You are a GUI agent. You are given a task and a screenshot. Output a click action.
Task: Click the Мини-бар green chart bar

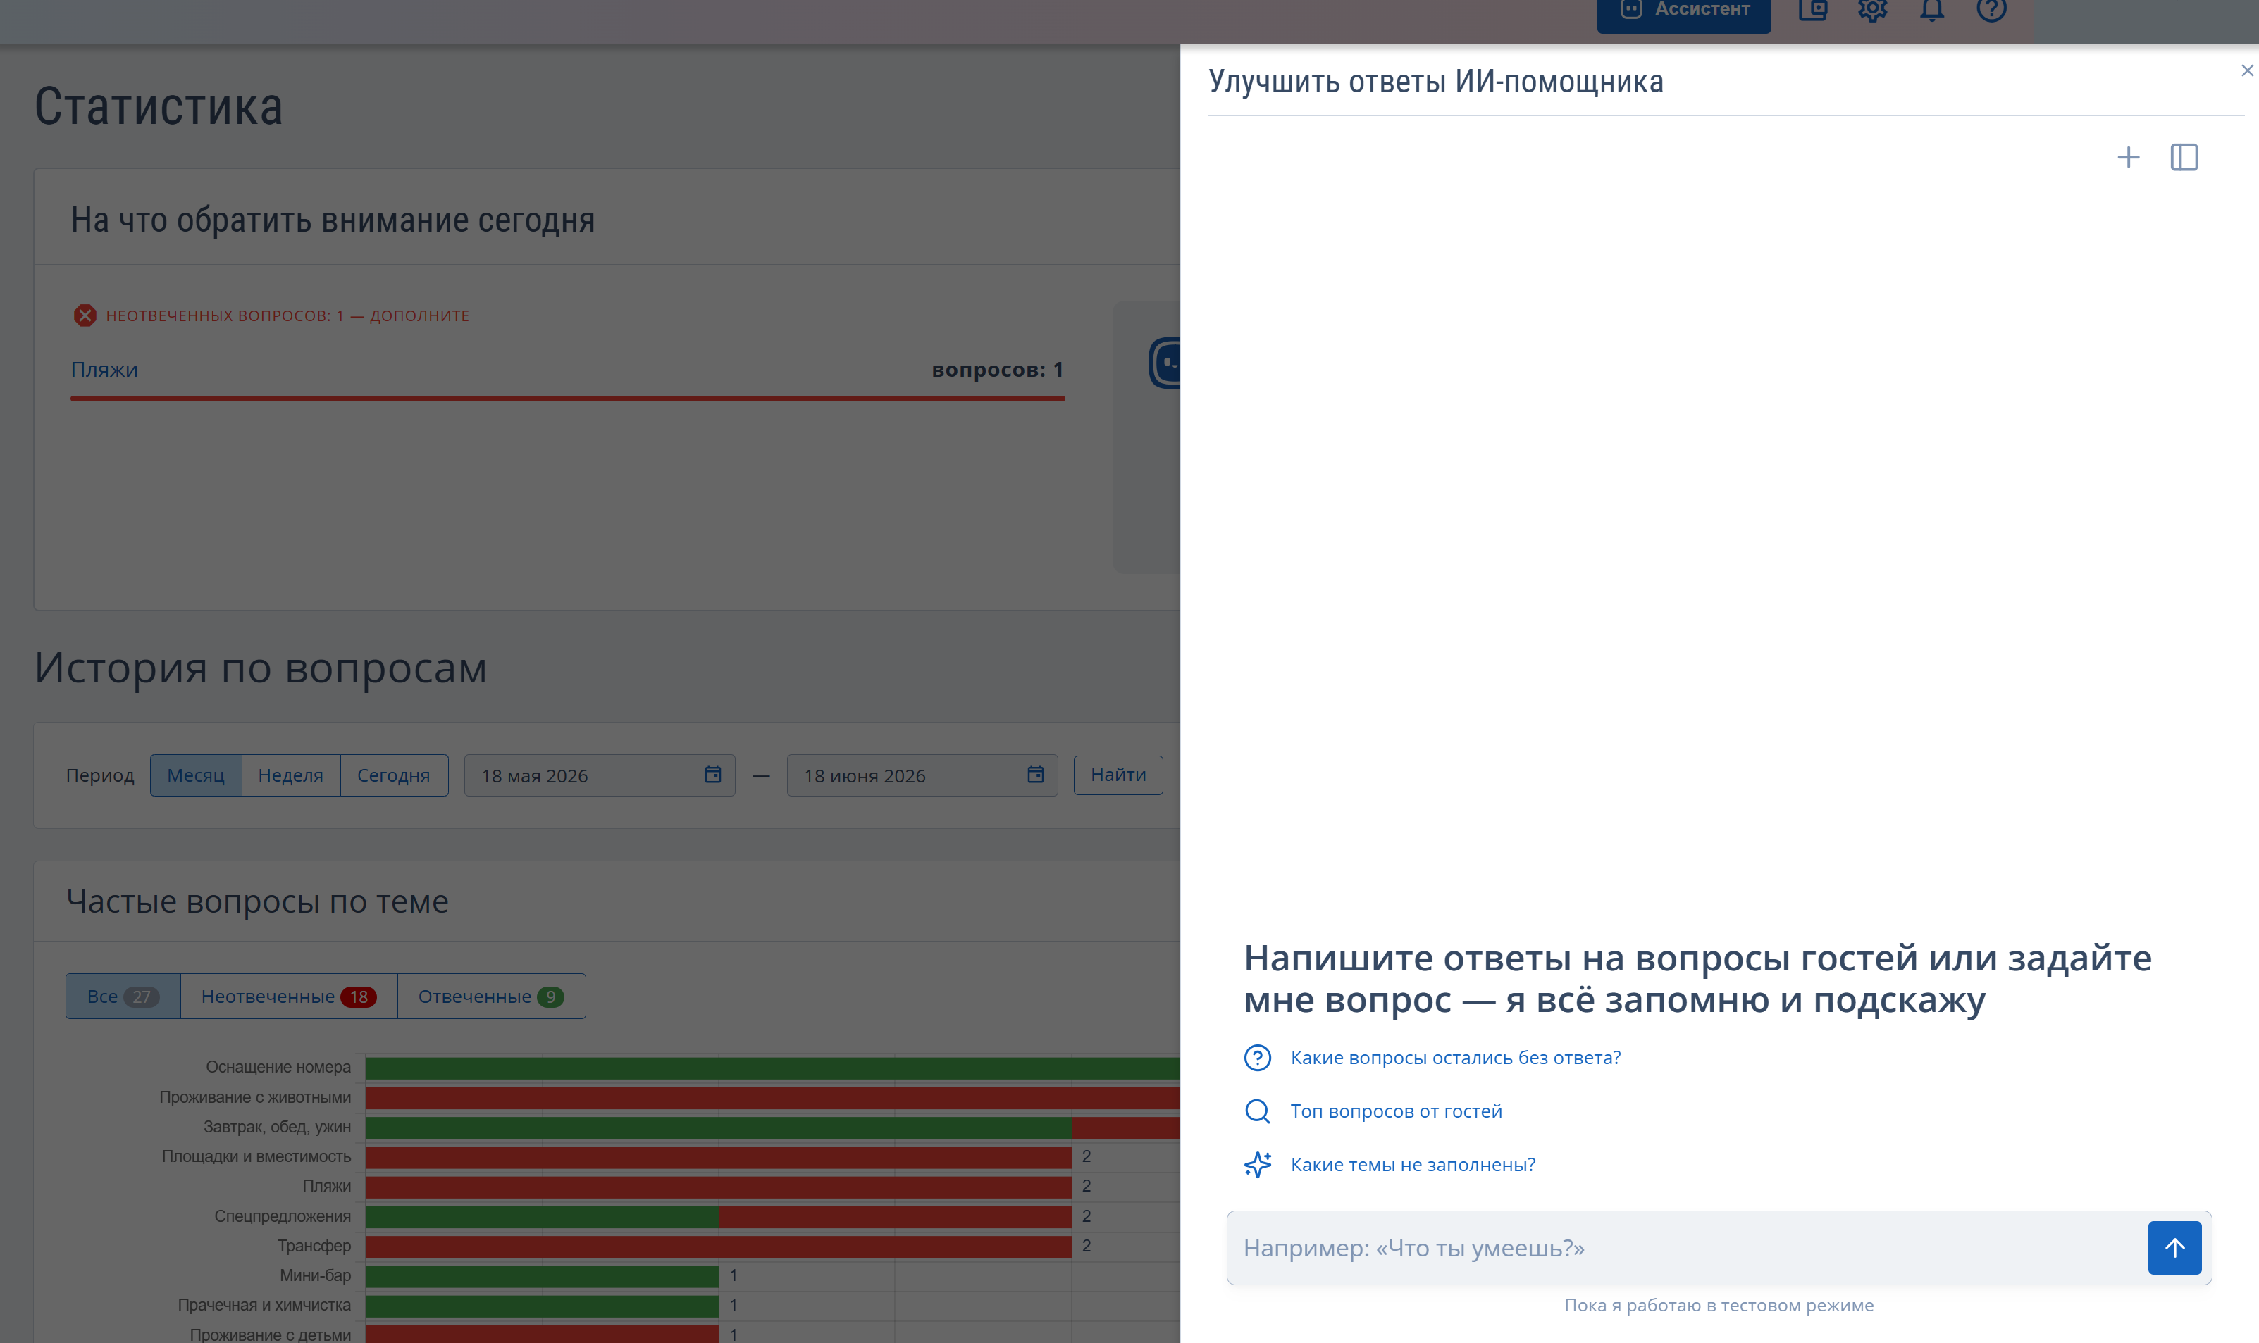point(541,1275)
